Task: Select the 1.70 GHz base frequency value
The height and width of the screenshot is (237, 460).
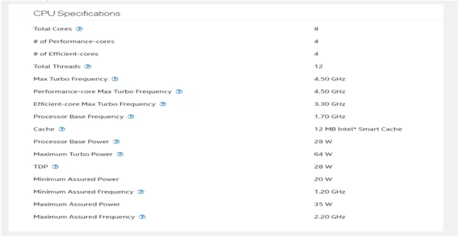Action: [x=329, y=117]
